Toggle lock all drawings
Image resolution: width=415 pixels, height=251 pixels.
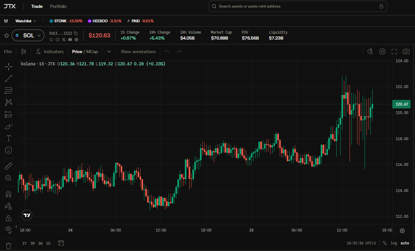pyautogui.click(x=8, y=218)
